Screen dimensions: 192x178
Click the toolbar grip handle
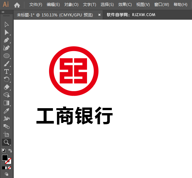point(6,16)
